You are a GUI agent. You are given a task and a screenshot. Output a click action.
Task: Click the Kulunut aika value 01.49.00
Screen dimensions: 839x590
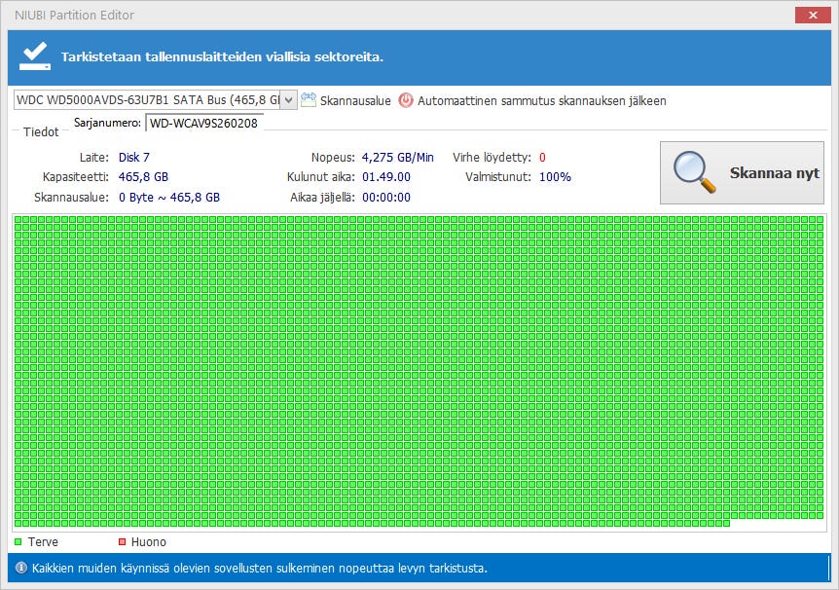[x=386, y=177]
